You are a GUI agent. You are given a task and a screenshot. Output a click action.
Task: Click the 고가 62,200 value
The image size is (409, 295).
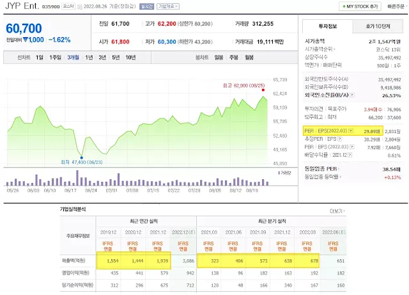click(167, 24)
